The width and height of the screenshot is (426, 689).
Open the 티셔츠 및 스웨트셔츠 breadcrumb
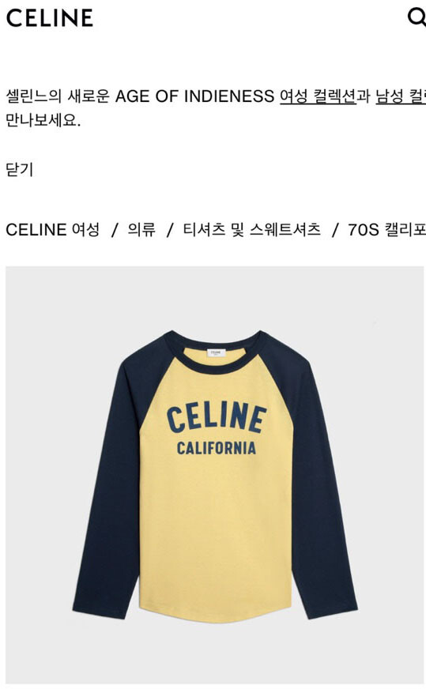[251, 229]
